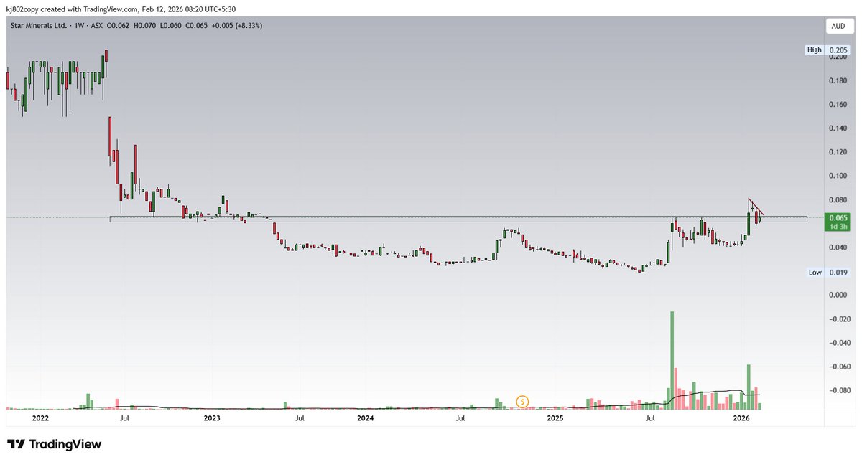Click the 0.040 price axis label
This screenshot has width=862, height=462.
pyautogui.click(x=838, y=247)
